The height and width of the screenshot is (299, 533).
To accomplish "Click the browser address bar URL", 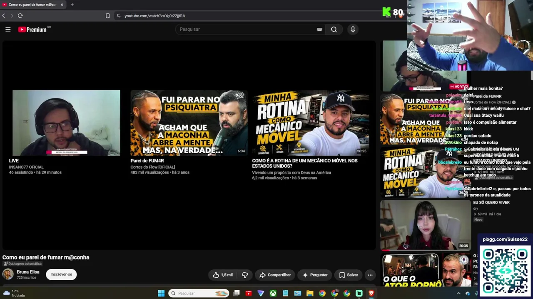I will (155, 16).
